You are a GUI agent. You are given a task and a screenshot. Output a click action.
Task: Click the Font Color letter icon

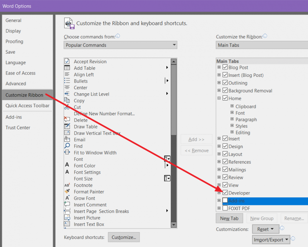67,165
